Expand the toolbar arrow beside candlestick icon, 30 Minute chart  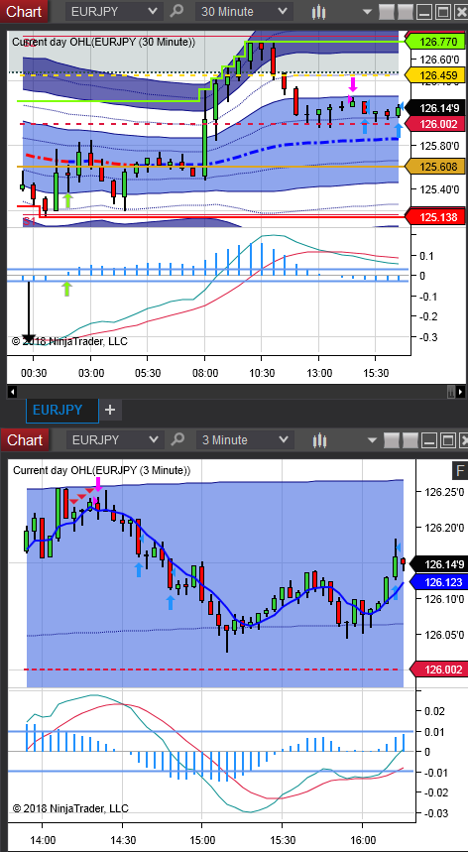pyautogui.click(x=368, y=12)
